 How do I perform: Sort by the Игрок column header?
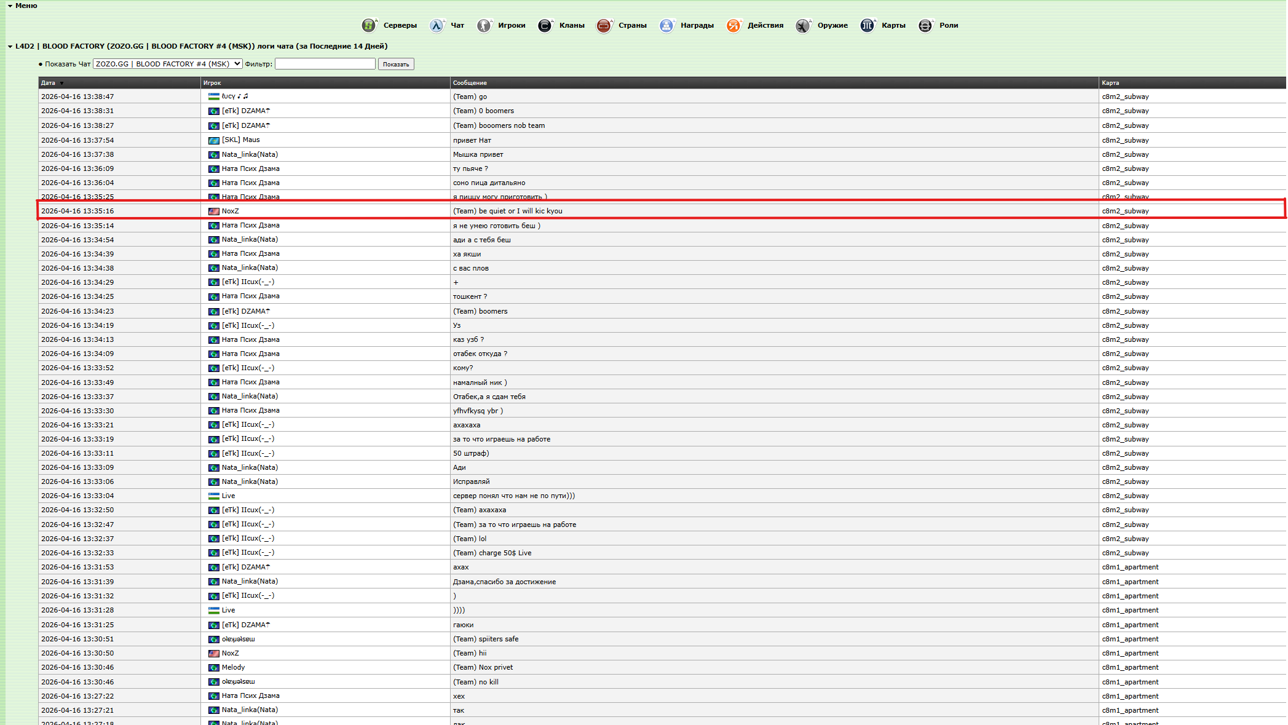212,83
